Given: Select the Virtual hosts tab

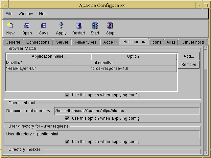Looking at the screenshot, I should coord(193,42).
